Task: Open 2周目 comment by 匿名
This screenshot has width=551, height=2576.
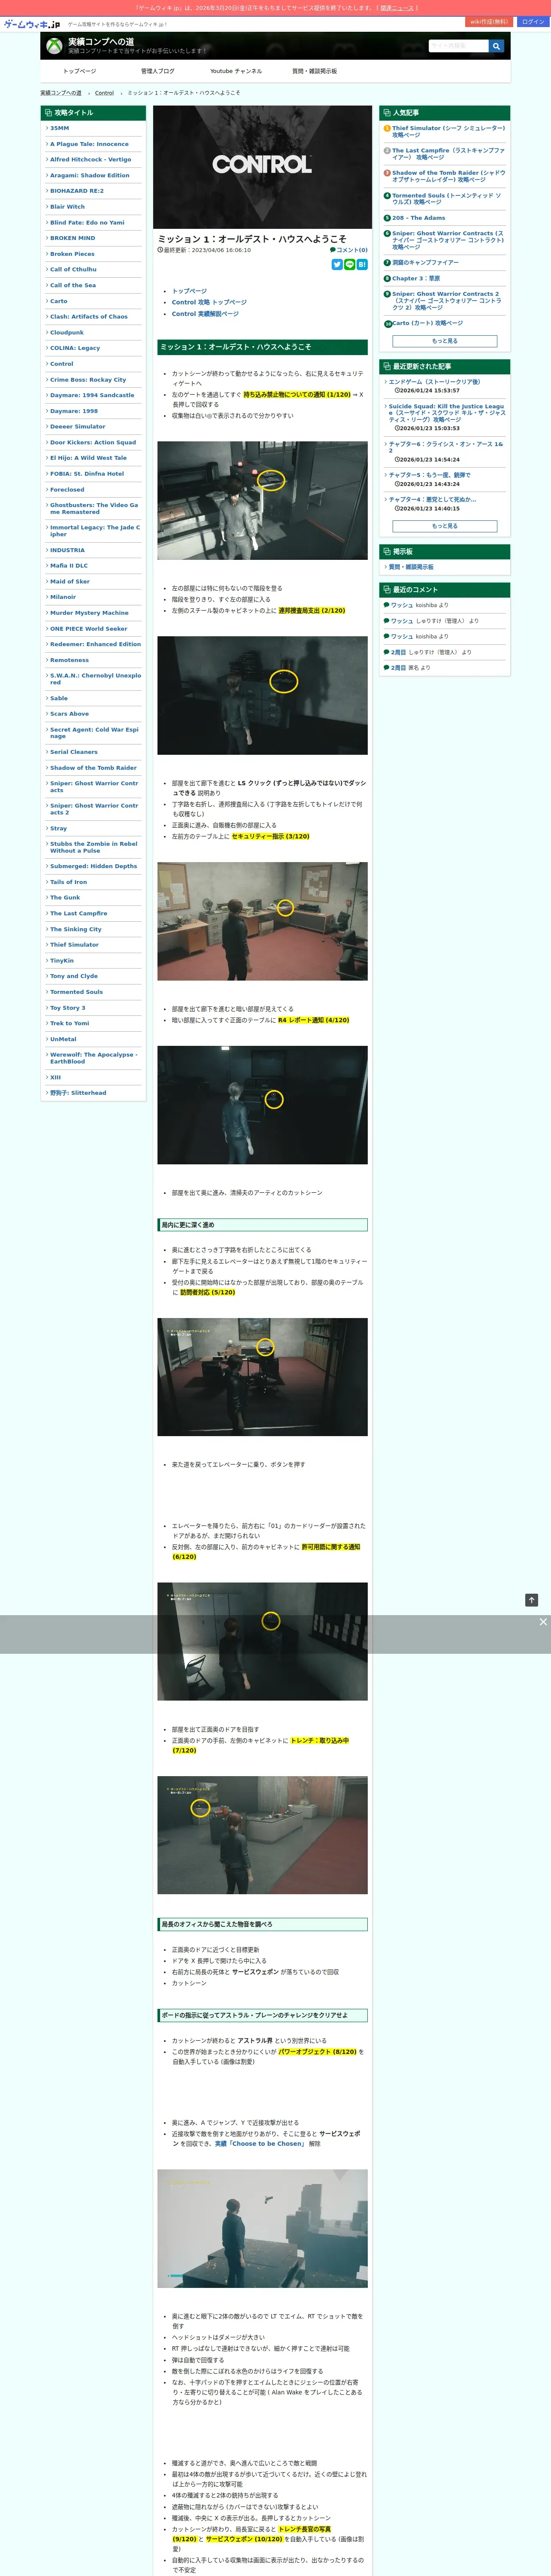Action: [x=398, y=667]
